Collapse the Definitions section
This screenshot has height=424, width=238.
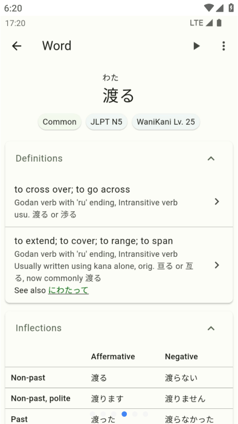211,159
